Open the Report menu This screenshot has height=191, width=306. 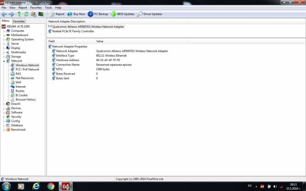point(23,8)
